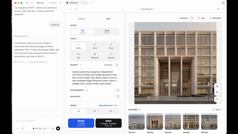This screenshot has width=238, height=134.
Task: Zoom in on the rendered image
Action: (x=217, y=86)
